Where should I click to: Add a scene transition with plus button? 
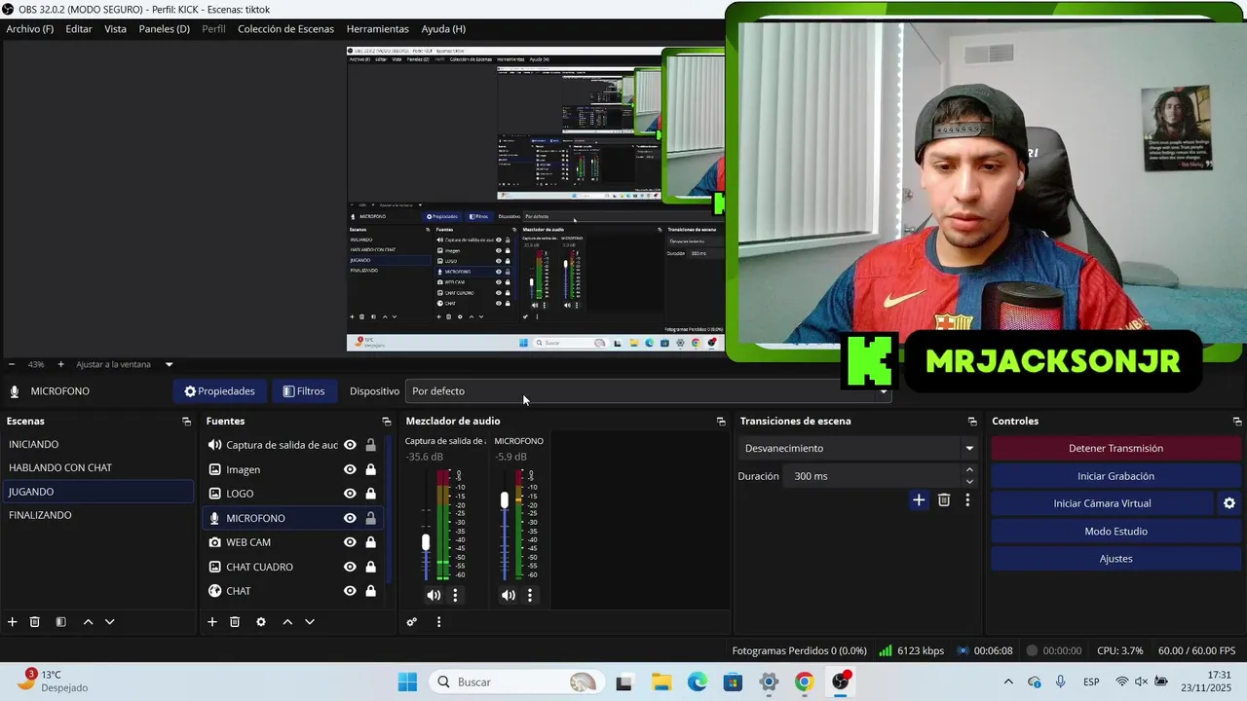point(919,499)
